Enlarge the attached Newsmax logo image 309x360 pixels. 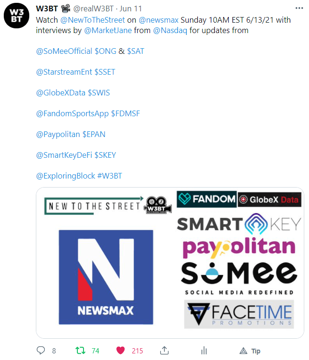point(106,277)
